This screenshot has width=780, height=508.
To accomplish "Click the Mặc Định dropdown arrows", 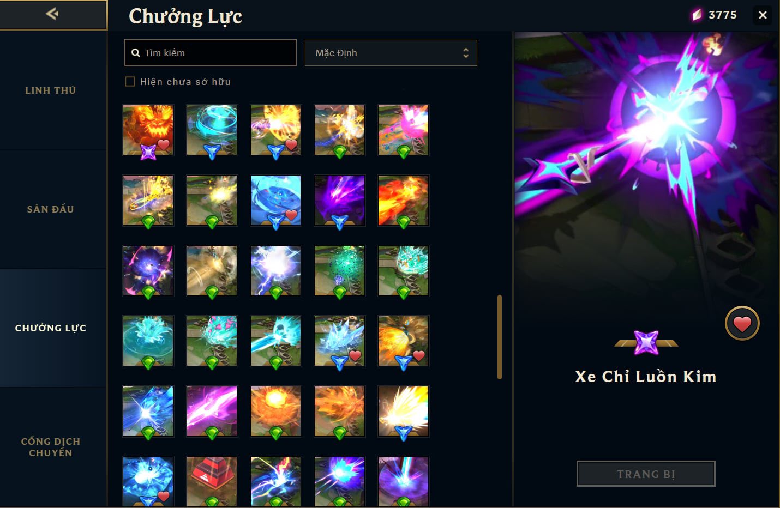I will pos(465,53).
